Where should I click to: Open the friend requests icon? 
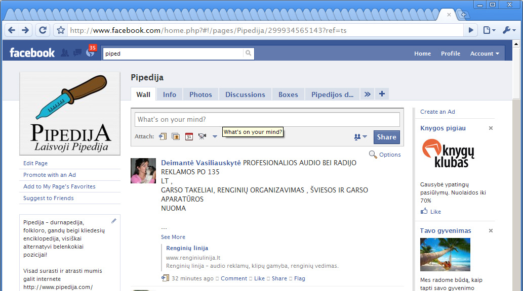(x=65, y=53)
